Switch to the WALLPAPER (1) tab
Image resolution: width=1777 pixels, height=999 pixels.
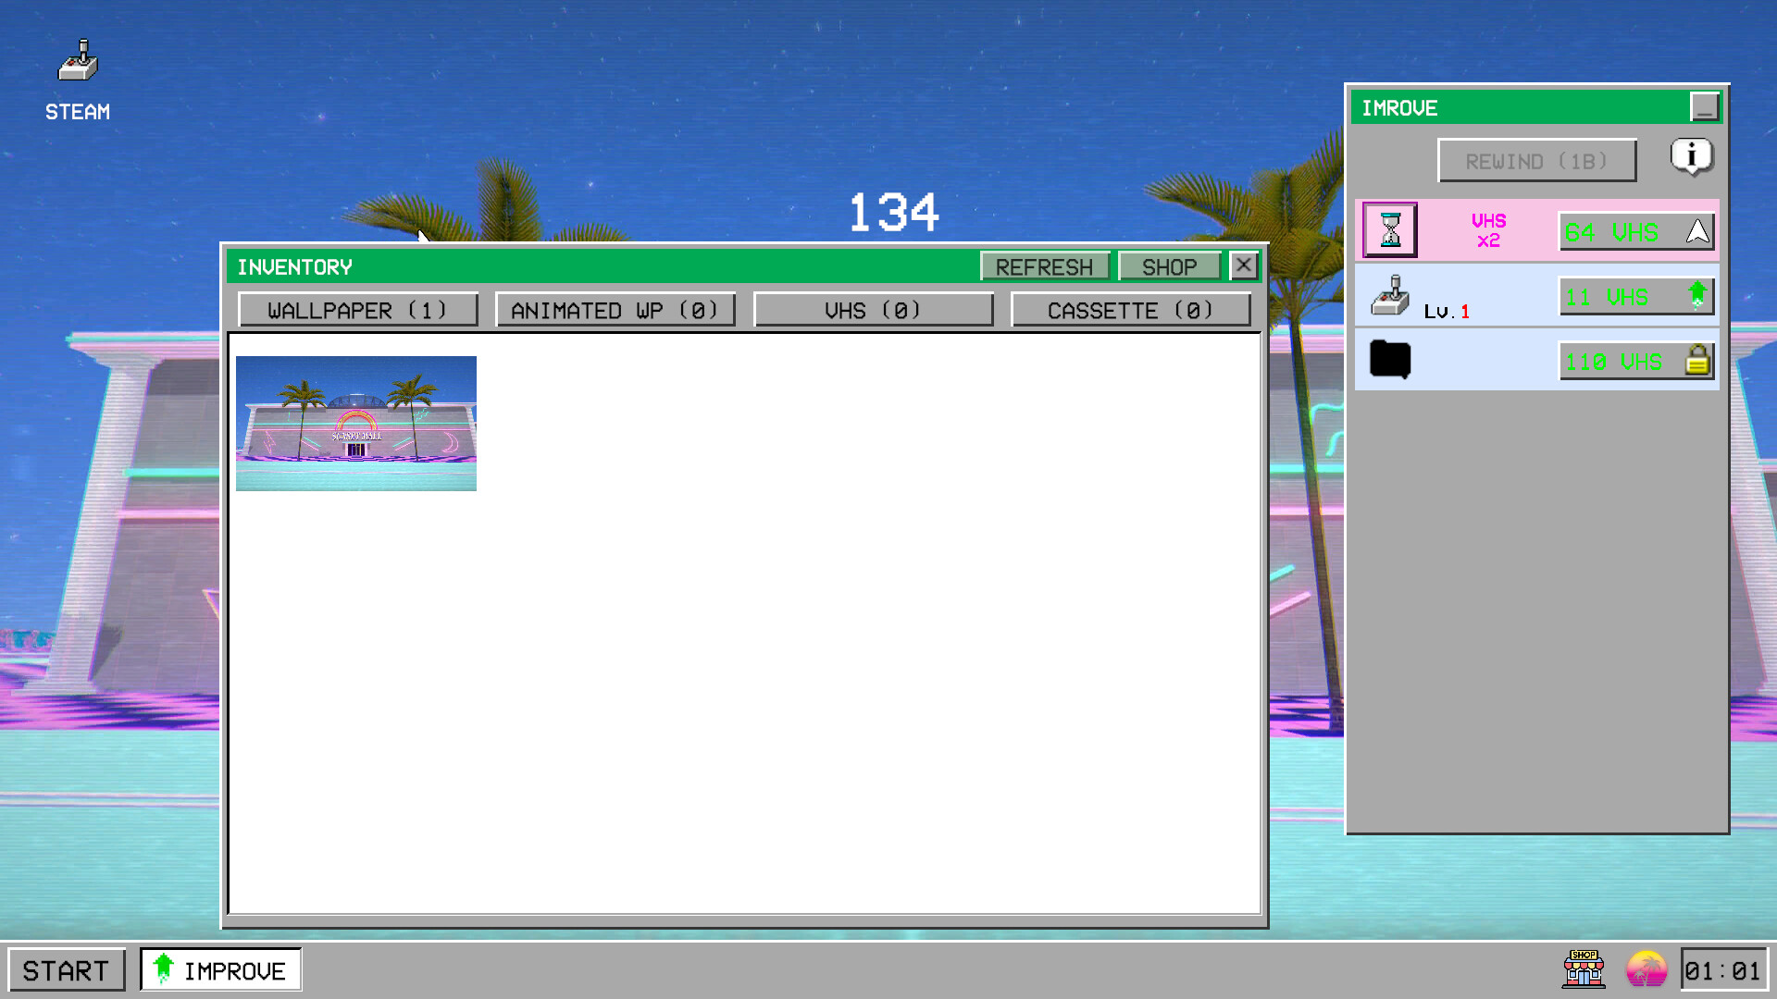357,310
